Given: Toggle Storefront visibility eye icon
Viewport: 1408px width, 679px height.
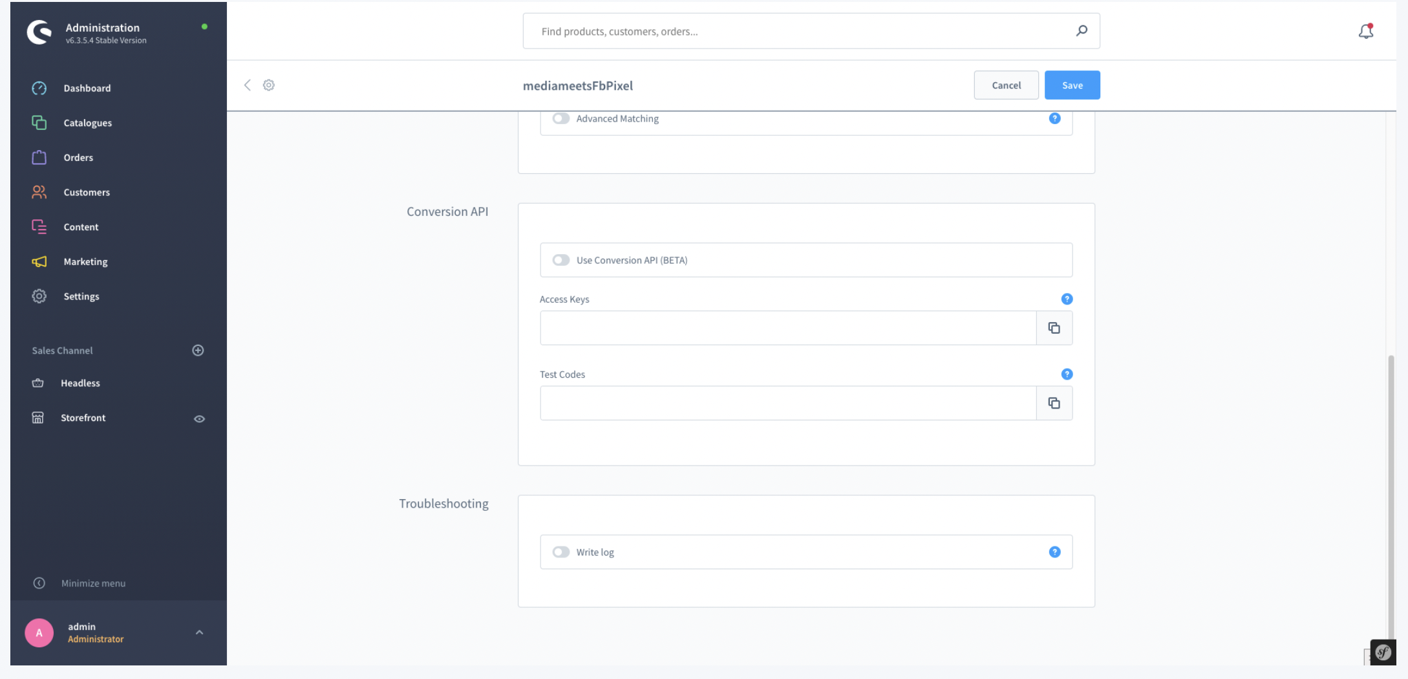Looking at the screenshot, I should pos(199,418).
